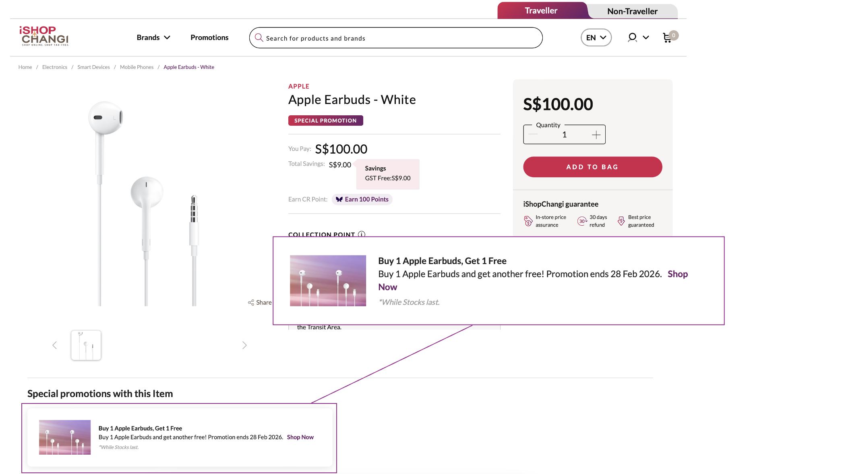Click the Share icon
Viewport: 844px width, 474px height.
coord(251,302)
